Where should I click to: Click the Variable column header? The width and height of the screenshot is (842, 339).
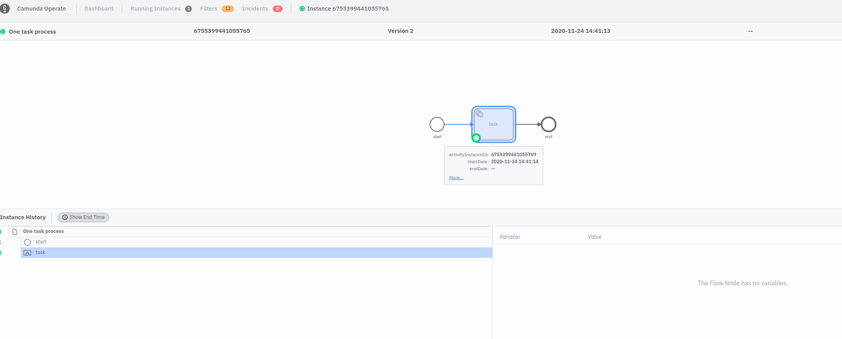tap(510, 237)
